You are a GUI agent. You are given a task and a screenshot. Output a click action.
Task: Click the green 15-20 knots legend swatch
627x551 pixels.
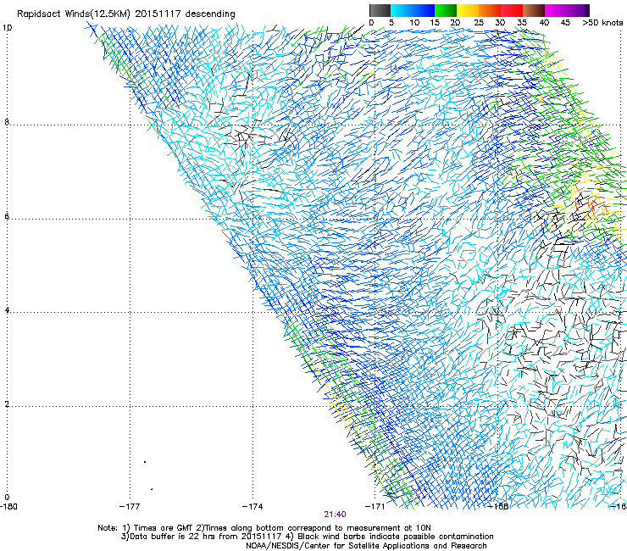446,10
